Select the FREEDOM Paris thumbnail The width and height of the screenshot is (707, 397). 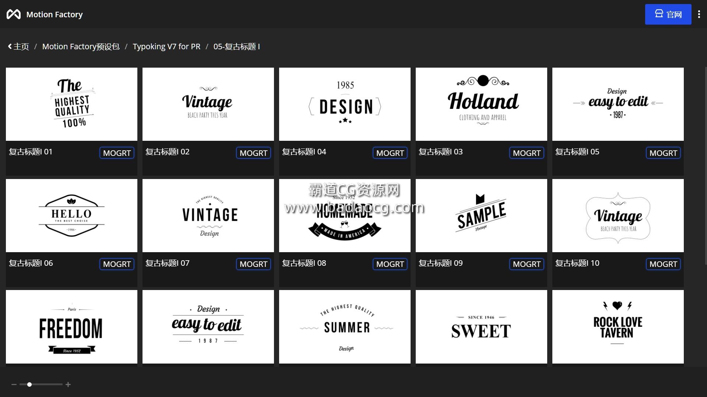point(71,327)
